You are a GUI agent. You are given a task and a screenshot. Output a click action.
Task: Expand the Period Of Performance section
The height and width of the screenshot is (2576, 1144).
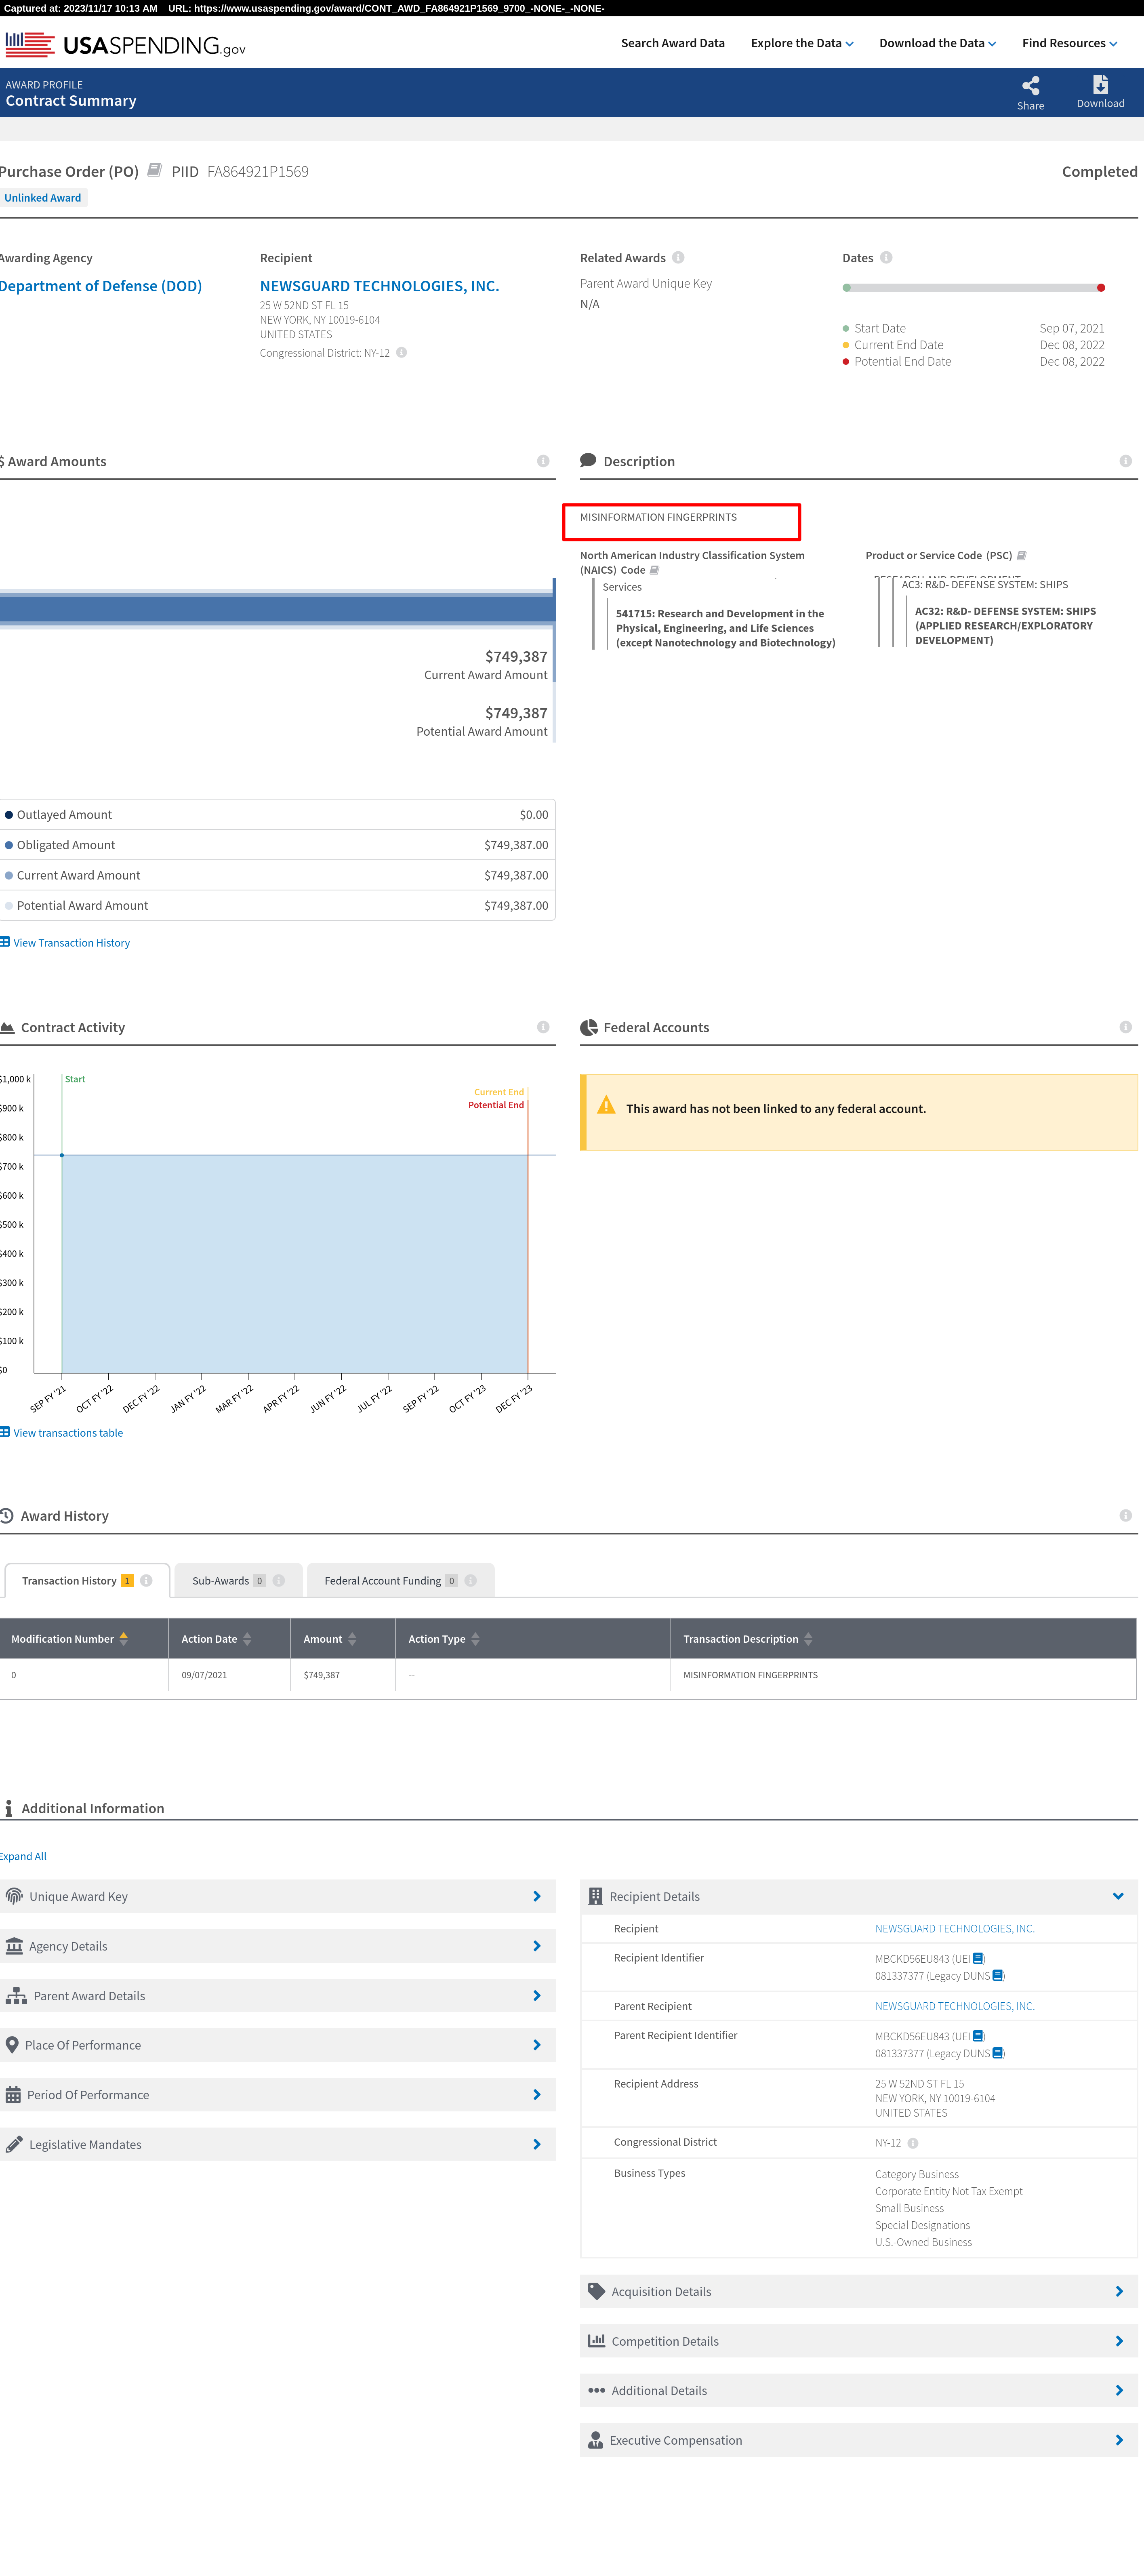pyautogui.click(x=277, y=2095)
